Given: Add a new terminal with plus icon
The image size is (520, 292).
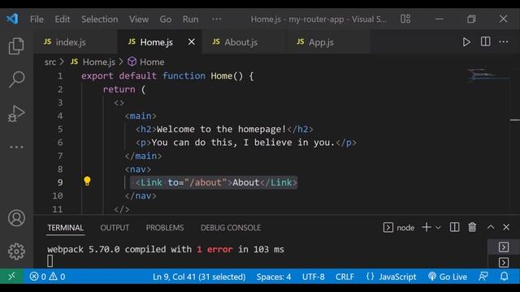Looking at the screenshot, I should coord(427,227).
